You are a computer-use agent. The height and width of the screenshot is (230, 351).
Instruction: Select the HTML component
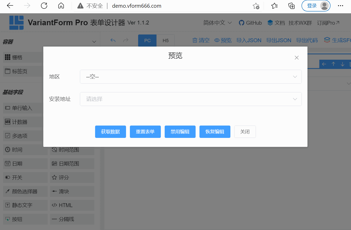click(x=72, y=205)
